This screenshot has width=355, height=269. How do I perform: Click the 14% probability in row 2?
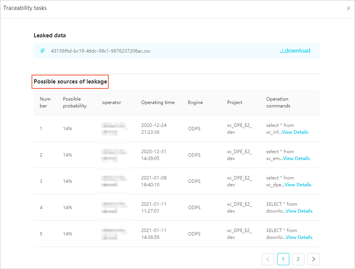pos(68,155)
